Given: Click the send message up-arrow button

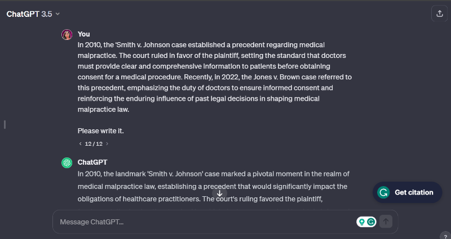Looking at the screenshot, I should [386, 222].
